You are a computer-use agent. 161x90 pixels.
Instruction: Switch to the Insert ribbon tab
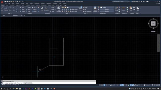click(7, 5)
